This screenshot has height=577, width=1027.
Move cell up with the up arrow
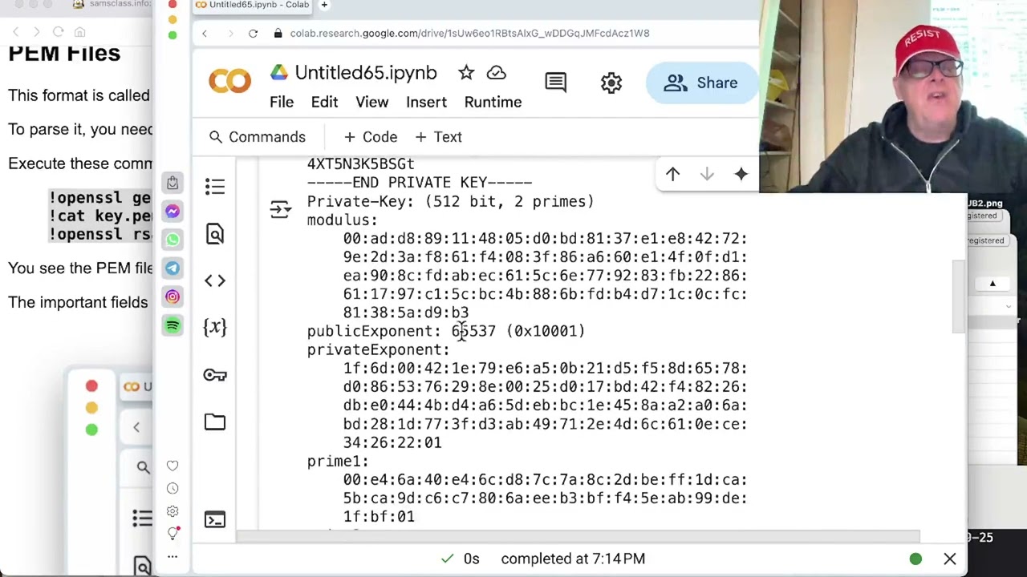coord(672,174)
